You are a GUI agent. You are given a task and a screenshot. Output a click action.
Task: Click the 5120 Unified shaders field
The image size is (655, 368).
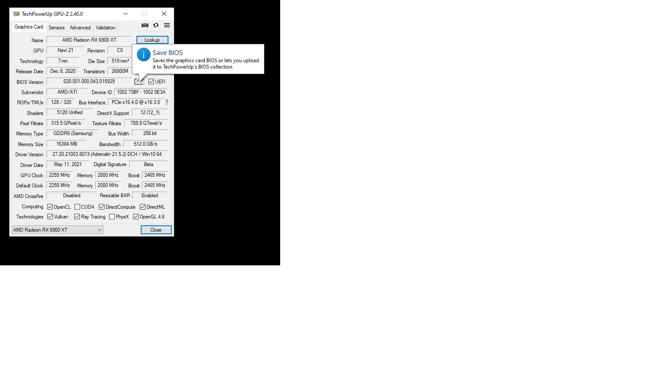[70, 112]
